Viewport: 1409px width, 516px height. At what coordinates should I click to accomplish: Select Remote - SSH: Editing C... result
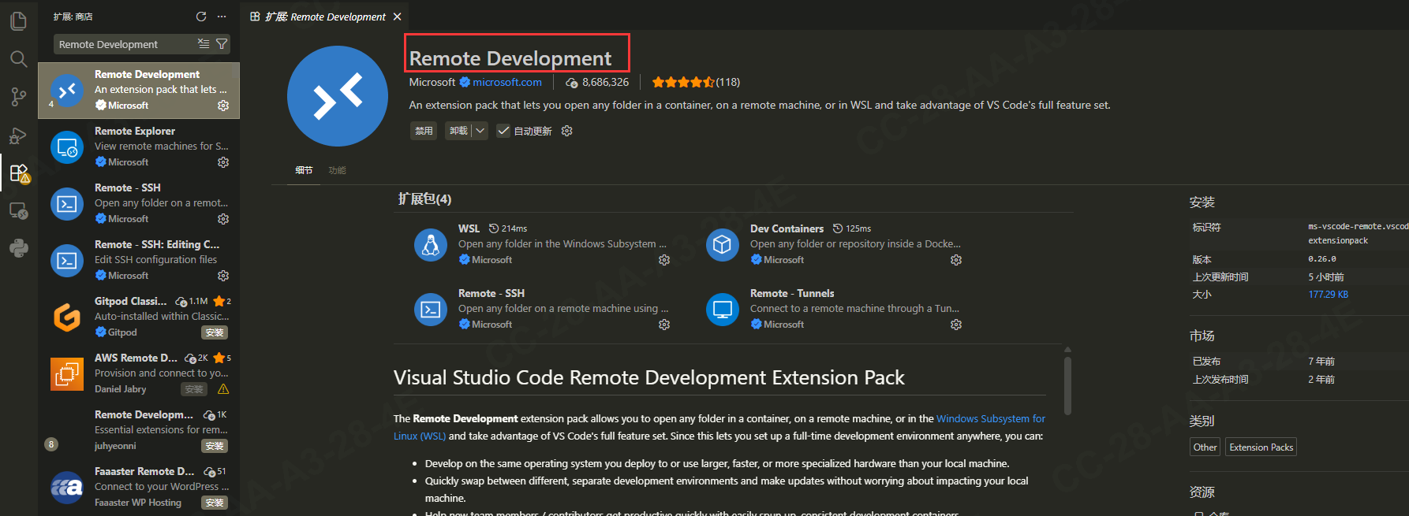pyautogui.click(x=139, y=260)
